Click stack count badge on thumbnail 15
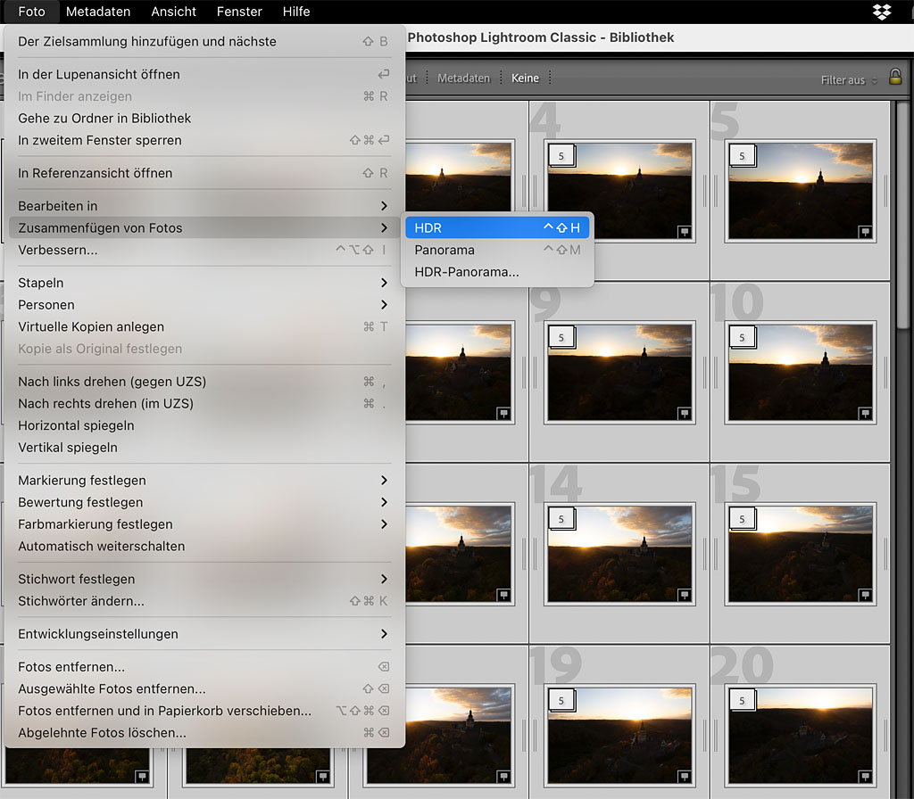Image resolution: width=914 pixels, height=799 pixels. (742, 519)
